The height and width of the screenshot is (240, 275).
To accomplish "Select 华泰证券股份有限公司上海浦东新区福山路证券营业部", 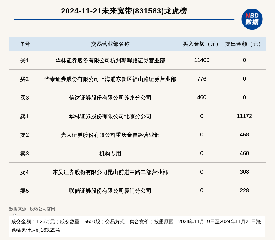I will [110, 79].
